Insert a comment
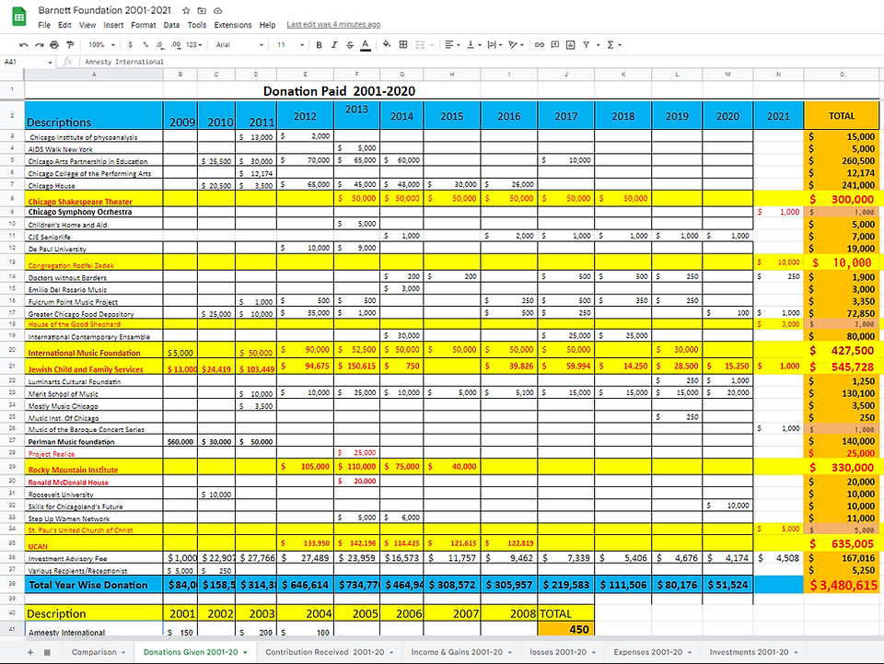Screen dimensions: 884x664 pyautogui.click(x=554, y=44)
